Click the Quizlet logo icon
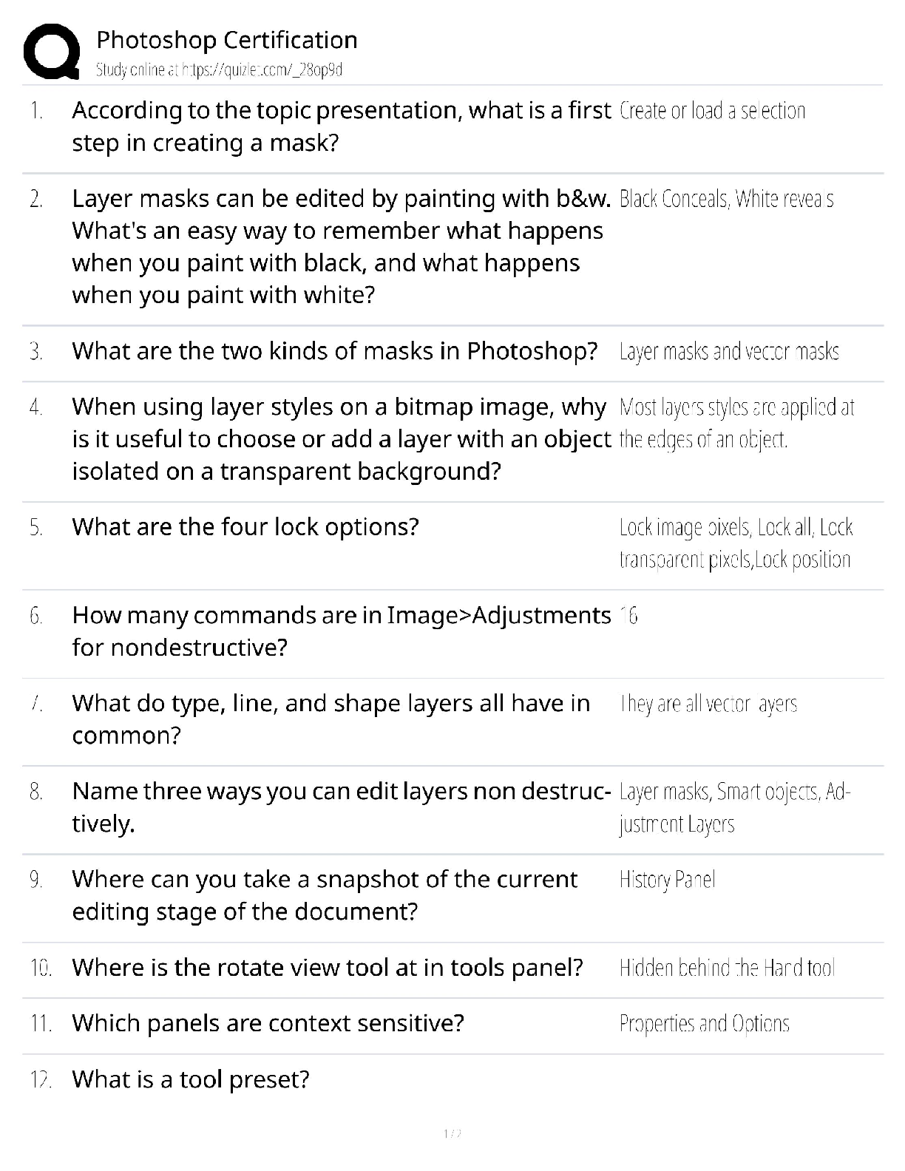905x1171 pixels. (x=51, y=51)
